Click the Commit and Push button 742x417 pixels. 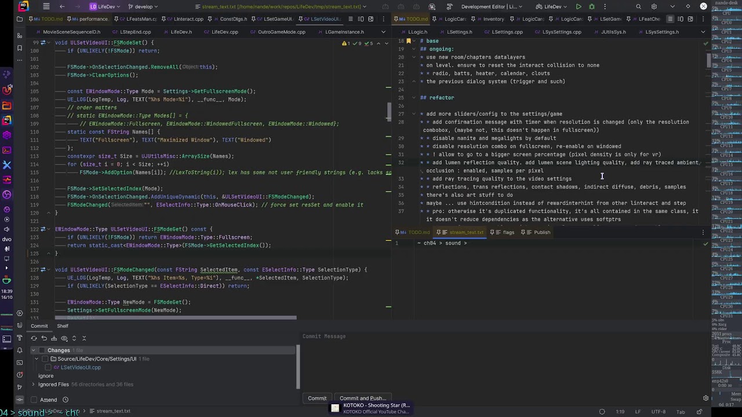tap(362, 398)
